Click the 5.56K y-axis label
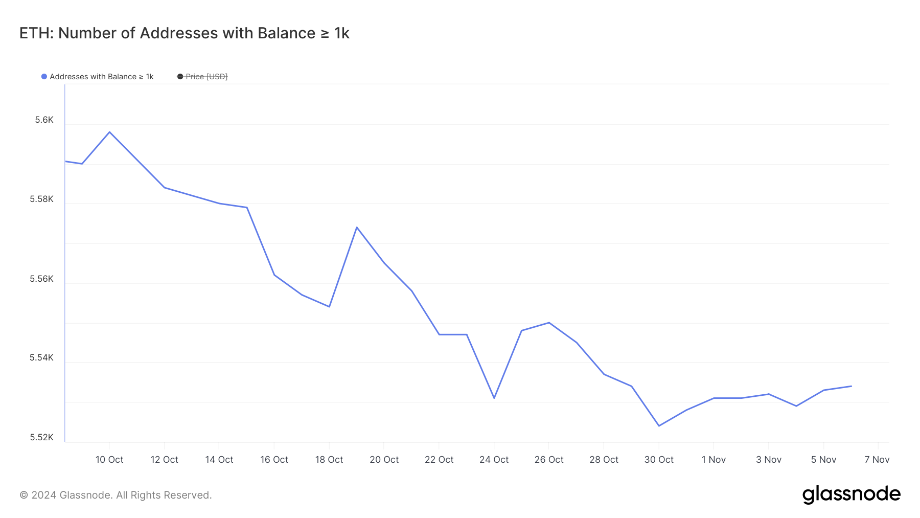Screen dimensions: 920x518 click(x=41, y=279)
